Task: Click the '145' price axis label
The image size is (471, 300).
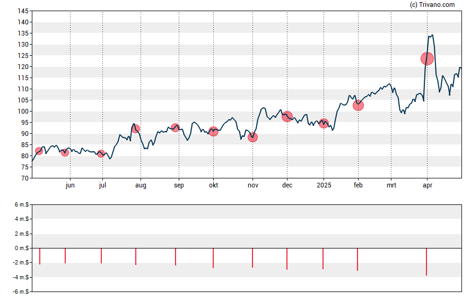Action: pos(23,11)
